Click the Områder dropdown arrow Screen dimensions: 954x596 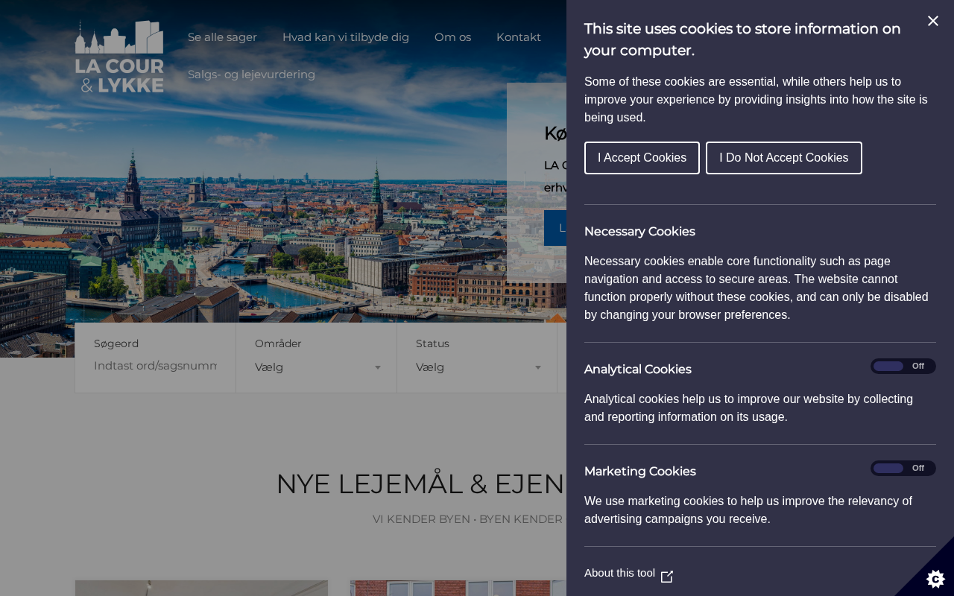coord(378,367)
